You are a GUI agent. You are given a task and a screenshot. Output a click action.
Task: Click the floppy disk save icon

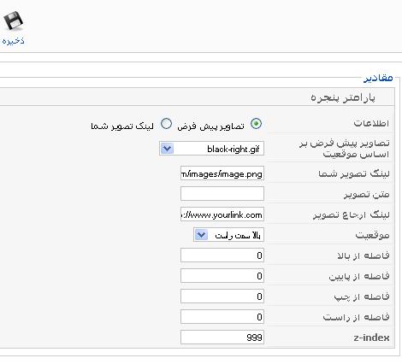pyautogui.click(x=13, y=21)
